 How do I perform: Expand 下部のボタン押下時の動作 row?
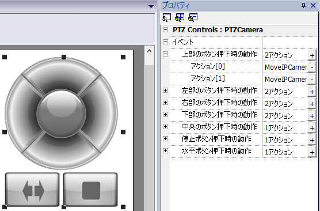(166, 114)
